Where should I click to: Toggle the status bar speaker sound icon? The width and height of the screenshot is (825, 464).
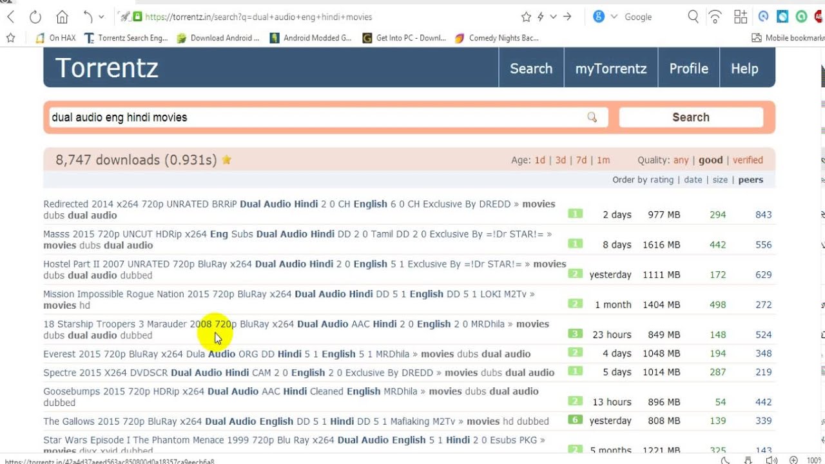pyautogui.click(x=772, y=460)
